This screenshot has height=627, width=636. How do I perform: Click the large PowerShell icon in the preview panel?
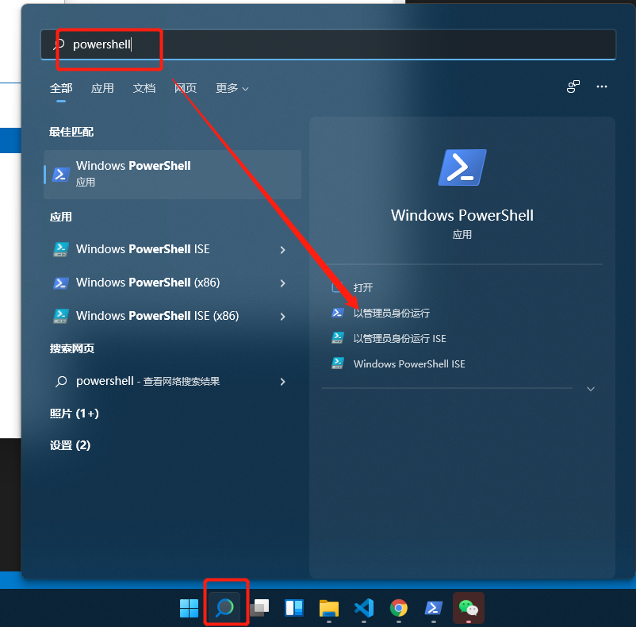click(x=462, y=167)
